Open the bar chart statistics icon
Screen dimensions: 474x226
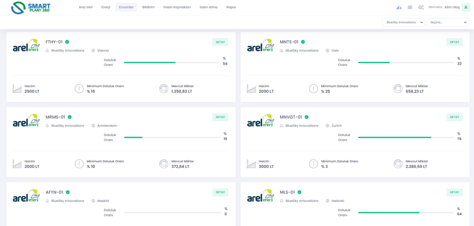[399, 7]
